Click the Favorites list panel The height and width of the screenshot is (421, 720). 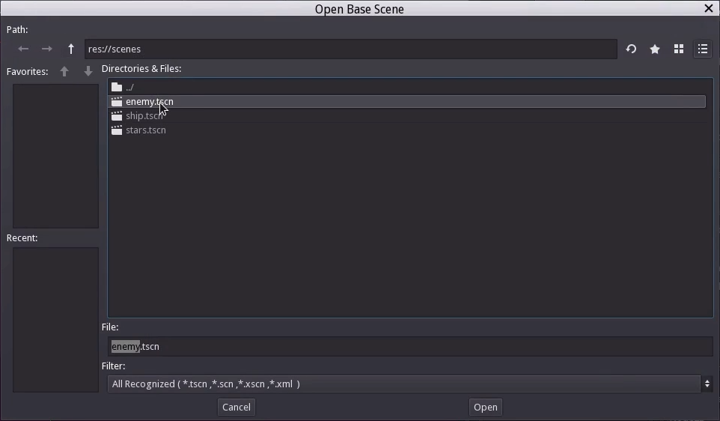(55, 156)
